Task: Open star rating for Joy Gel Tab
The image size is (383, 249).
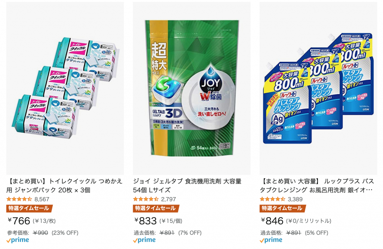Action: point(146,199)
